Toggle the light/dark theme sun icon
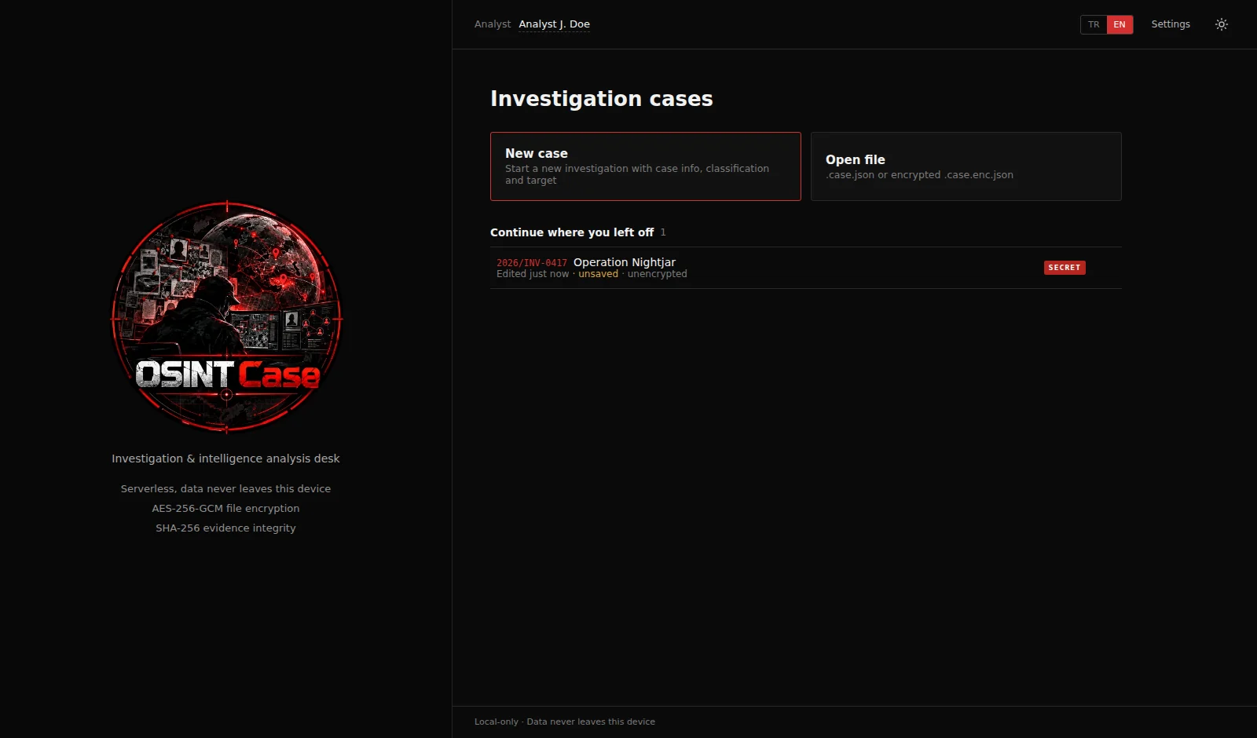The height and width of the screenshot is (738, 1257). coord(1222,24)
